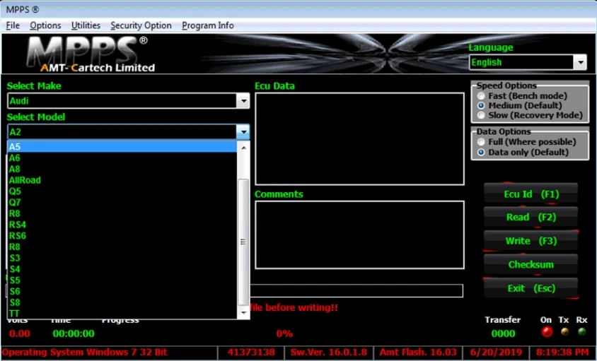This screenshot has height=361, width=597.
Task: Click the model list scrollbar thumb
Action: [243, 242]
